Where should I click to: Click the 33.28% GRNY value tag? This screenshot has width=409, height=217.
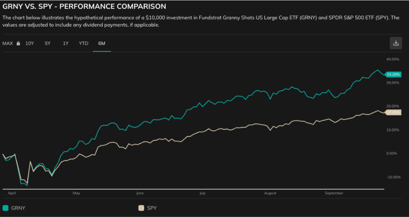coord(393,74)
